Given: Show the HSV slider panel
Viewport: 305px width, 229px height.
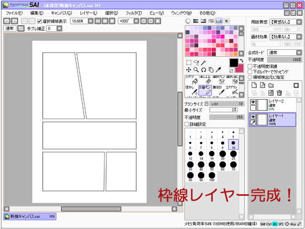Looking at the screenshot, I should pos(203,21).
